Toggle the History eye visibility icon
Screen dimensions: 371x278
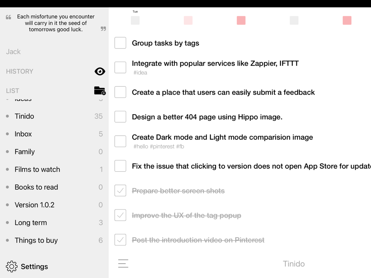[100, 72]
